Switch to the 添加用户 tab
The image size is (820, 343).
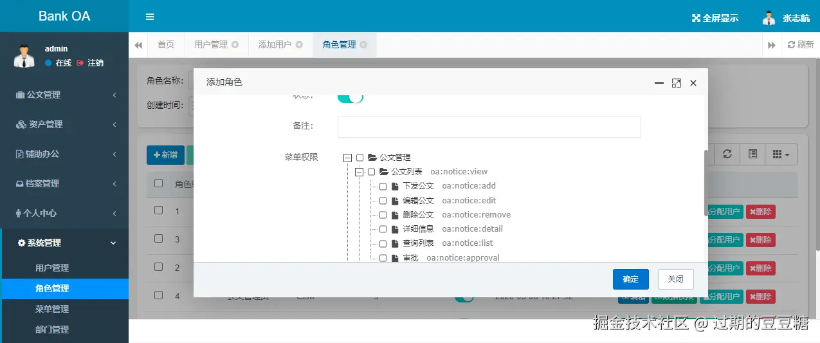pyautogui.click(x=275, y=45)
